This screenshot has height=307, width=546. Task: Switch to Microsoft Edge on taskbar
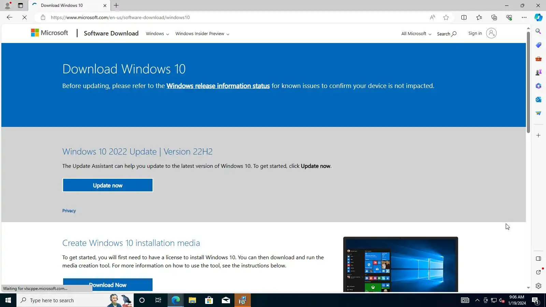[x=175, y=300]
